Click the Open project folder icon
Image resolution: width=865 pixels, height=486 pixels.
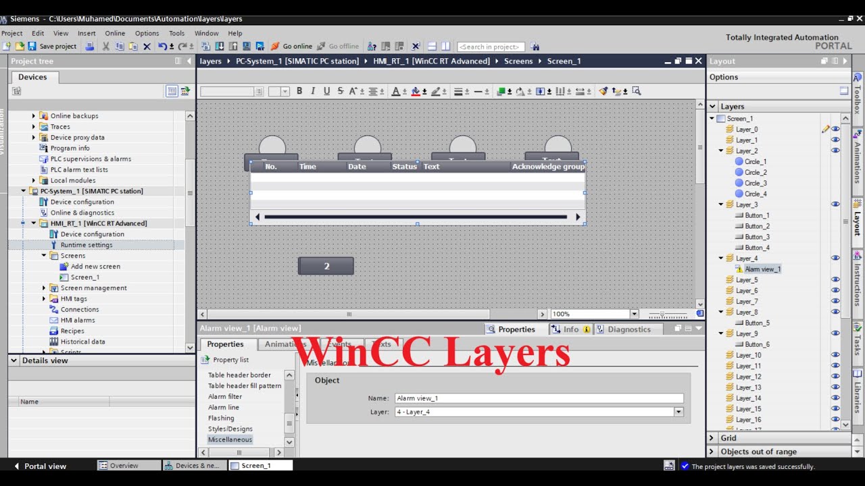(20, 46)
